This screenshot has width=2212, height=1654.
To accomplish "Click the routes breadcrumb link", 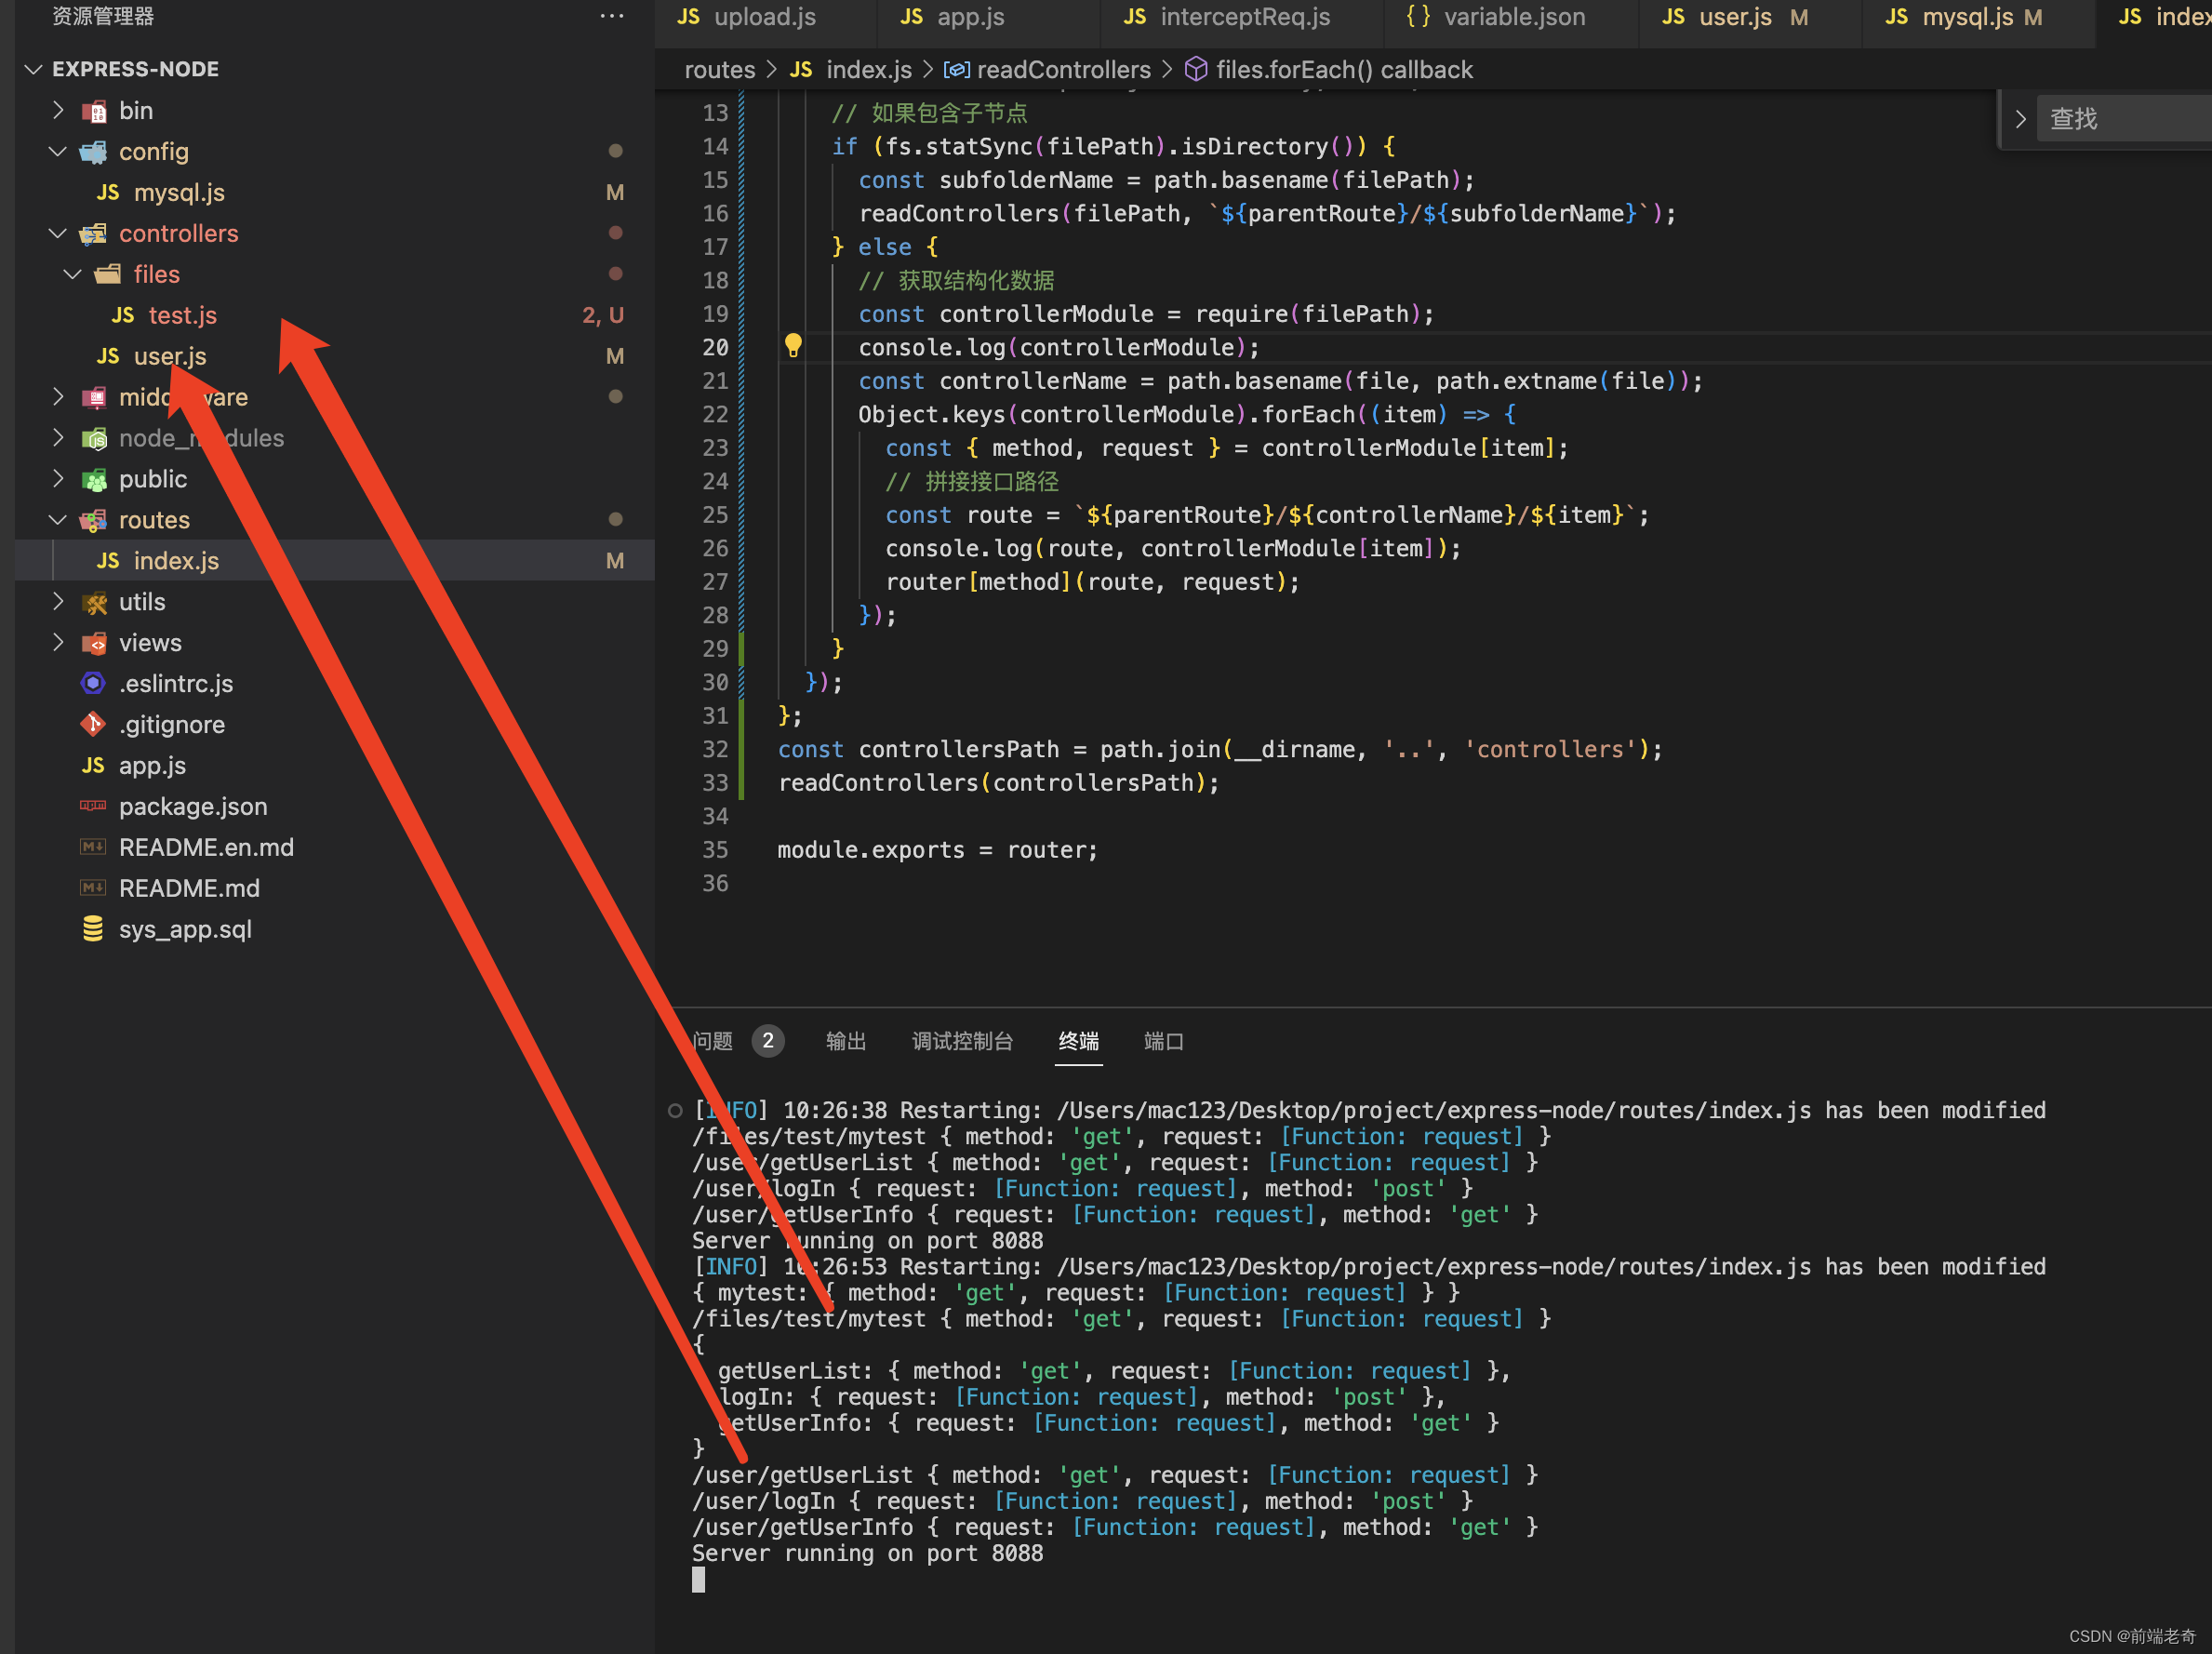I will pyautogui.click(x=719, y=70).
